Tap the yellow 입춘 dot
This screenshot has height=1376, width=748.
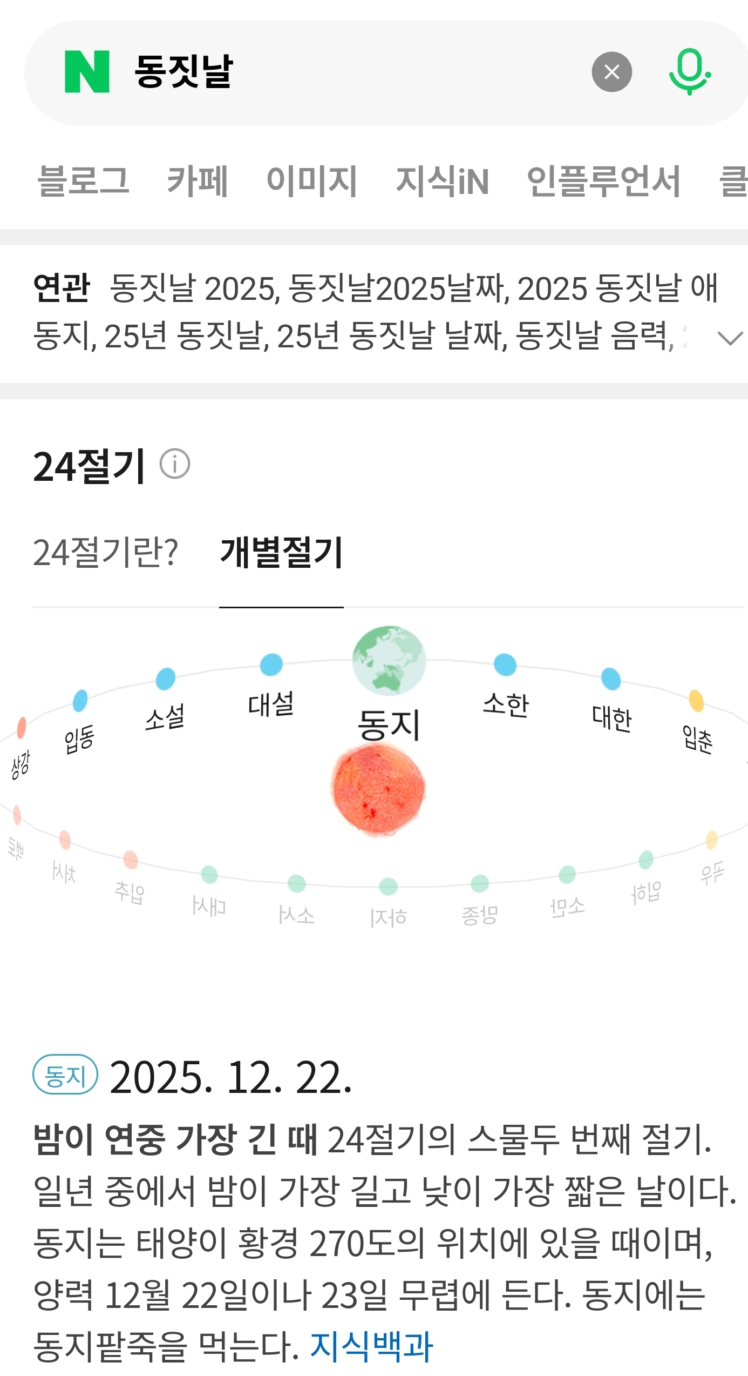pyautogui.click(x=696, y=701)
